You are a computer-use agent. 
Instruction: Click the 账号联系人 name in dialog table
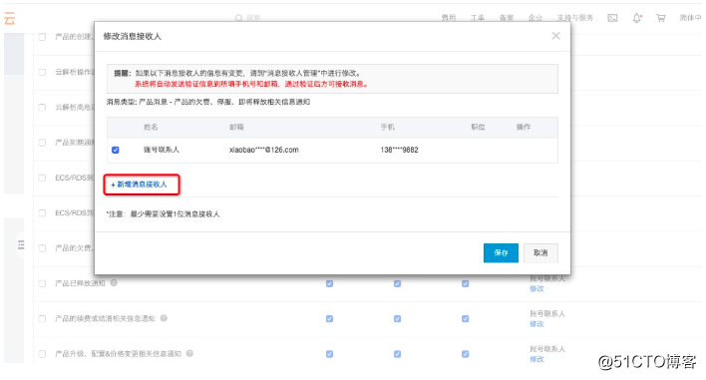pyautogui.click(x=162, y=150)
